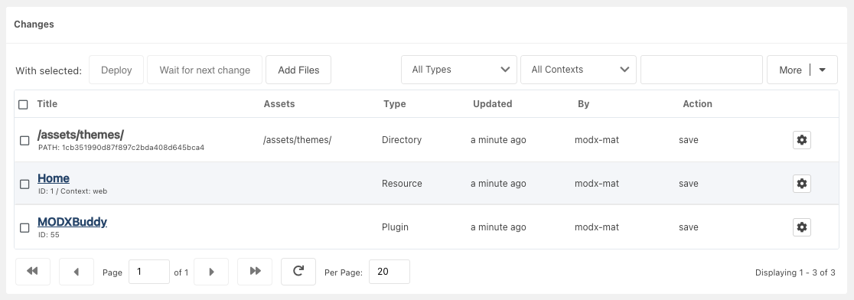Viewport: 854px width, 300px height.
Task: Click the search filter field
Action: point(702,70)
